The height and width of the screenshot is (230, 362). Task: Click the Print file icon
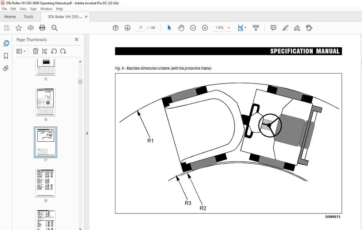[42, 28]
